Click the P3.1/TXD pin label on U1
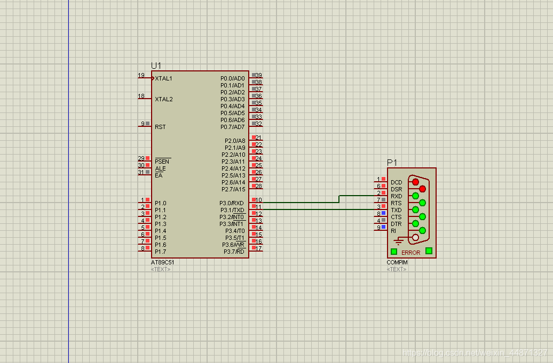Screen dimensions: 553x363 [x=232, y=210]
